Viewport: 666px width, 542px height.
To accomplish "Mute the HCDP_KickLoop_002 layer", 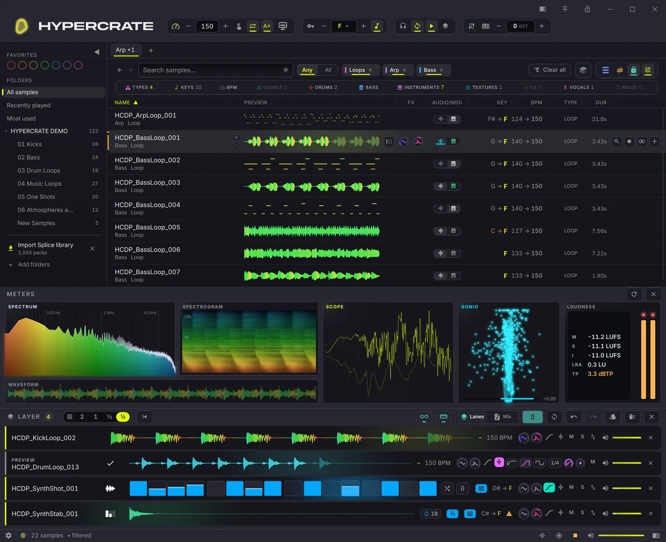I will coord(571,437).
